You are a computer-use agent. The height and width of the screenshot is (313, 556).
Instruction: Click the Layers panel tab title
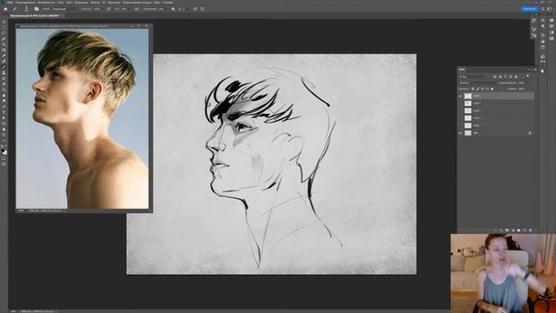tap(461, 70)
